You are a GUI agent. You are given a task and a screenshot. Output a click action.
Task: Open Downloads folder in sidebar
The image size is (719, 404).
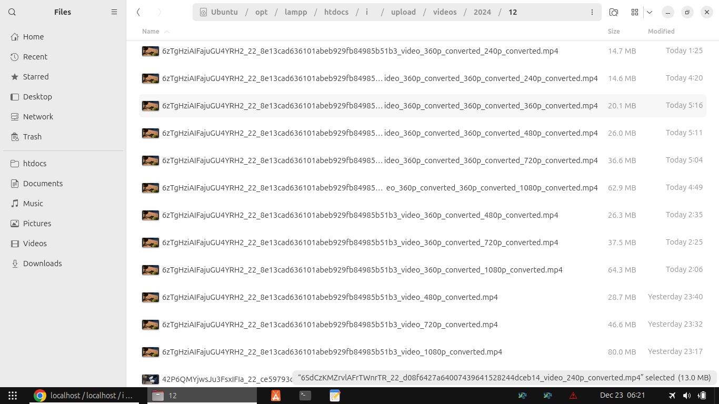point(63,264)
